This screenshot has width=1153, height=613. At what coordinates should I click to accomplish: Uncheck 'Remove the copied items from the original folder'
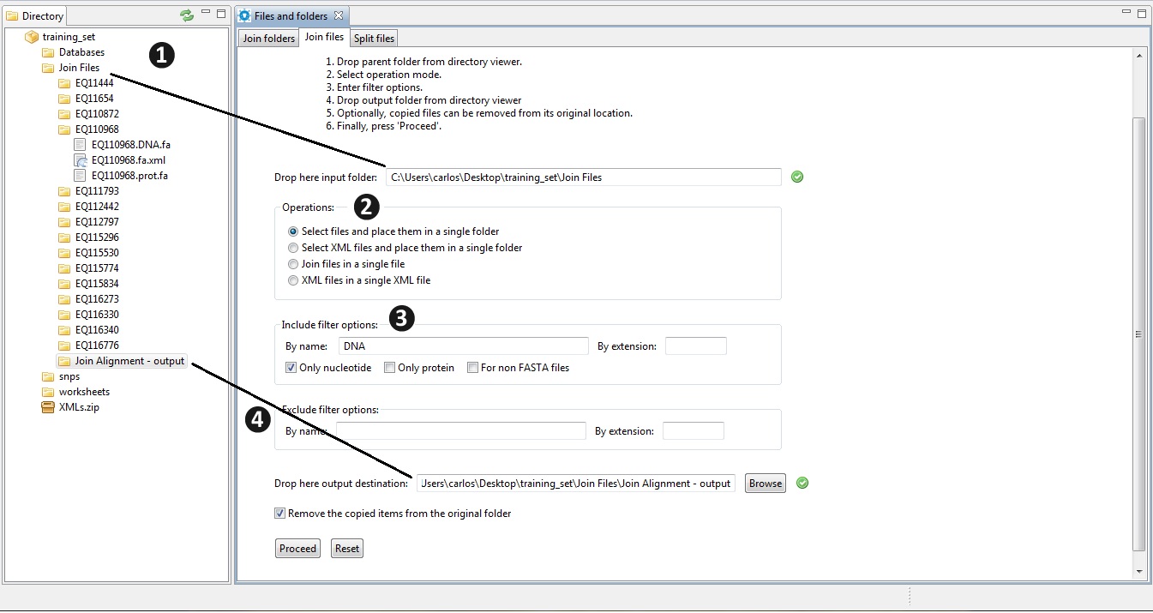tap(279, 514)
